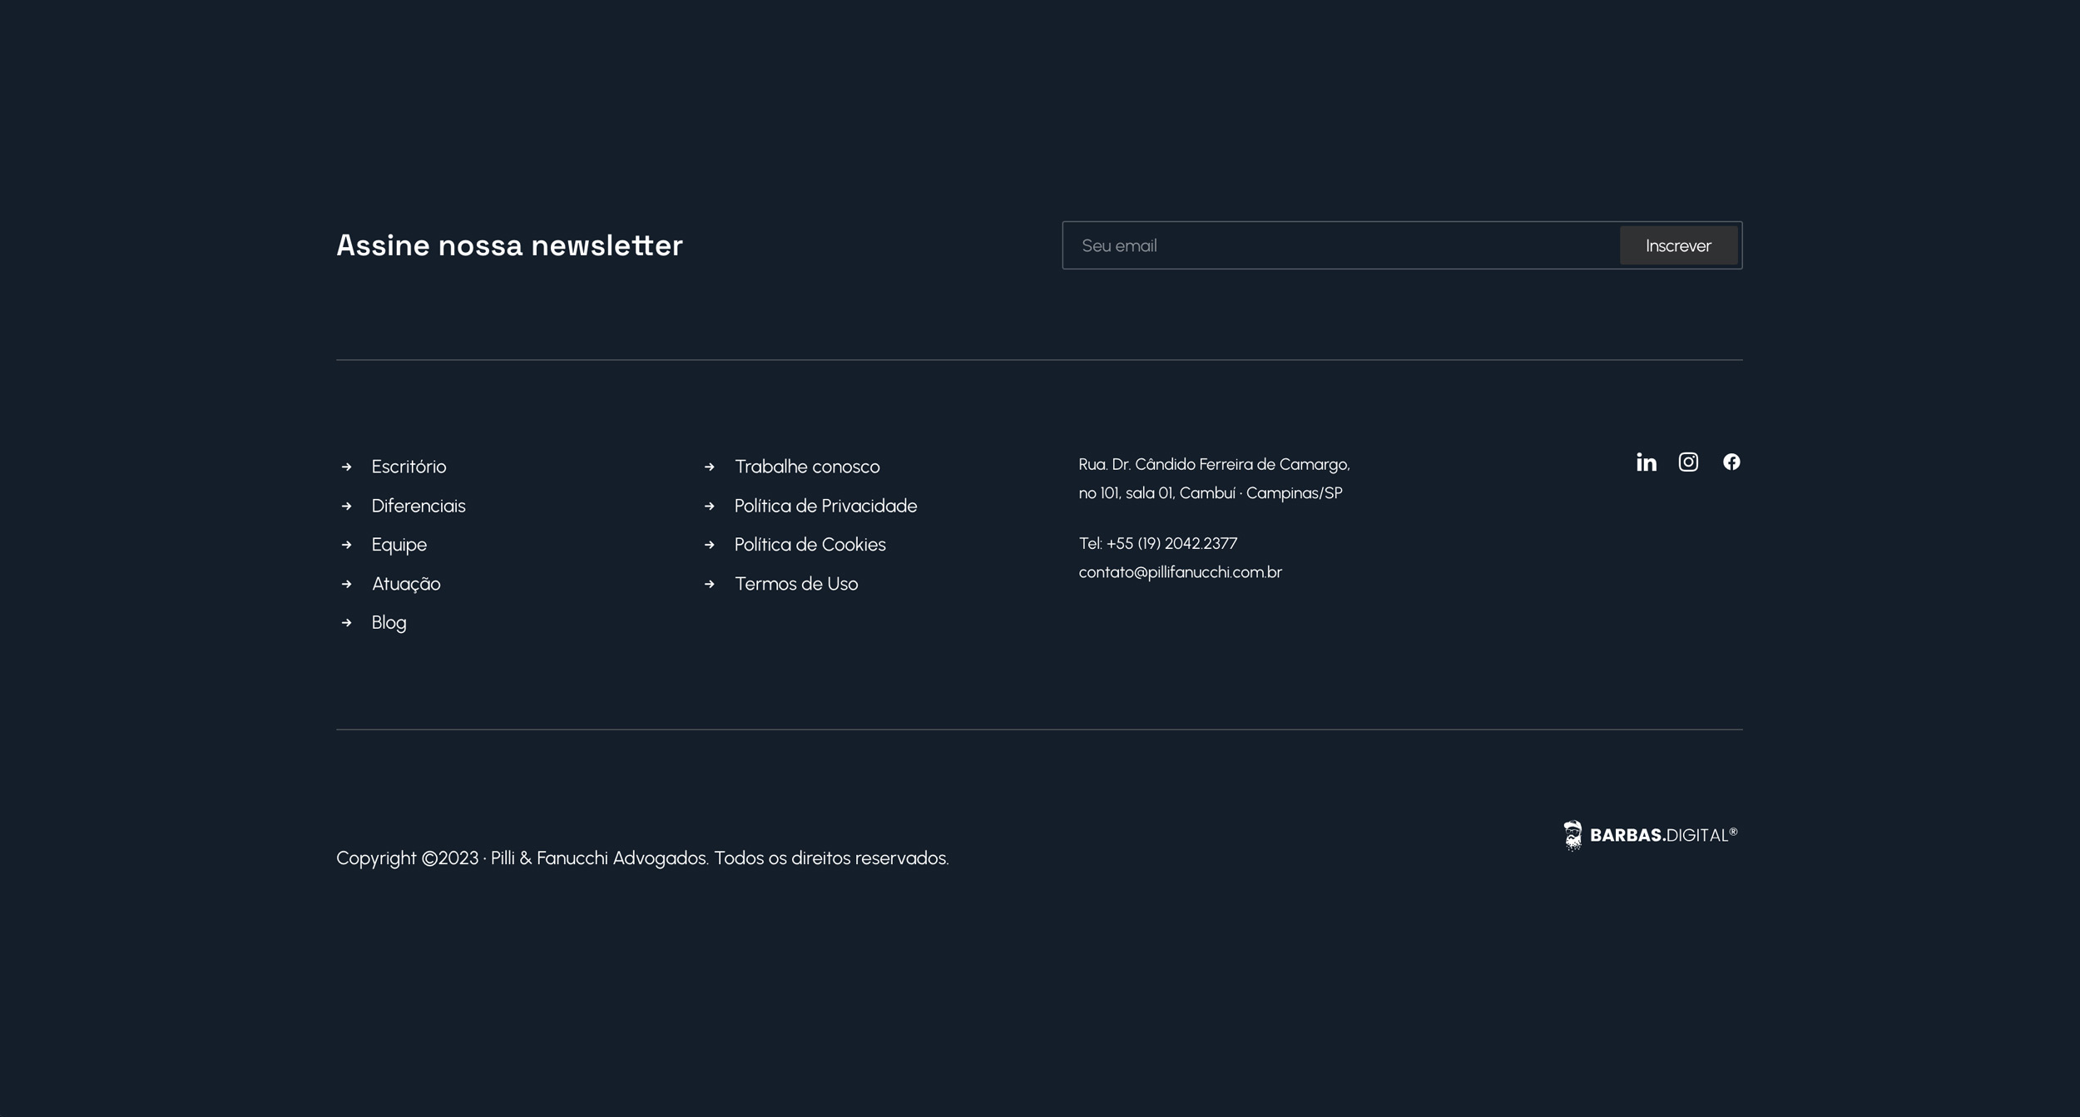Open the Escritório footer link
2080x1117 pixels.
(409, 467)
